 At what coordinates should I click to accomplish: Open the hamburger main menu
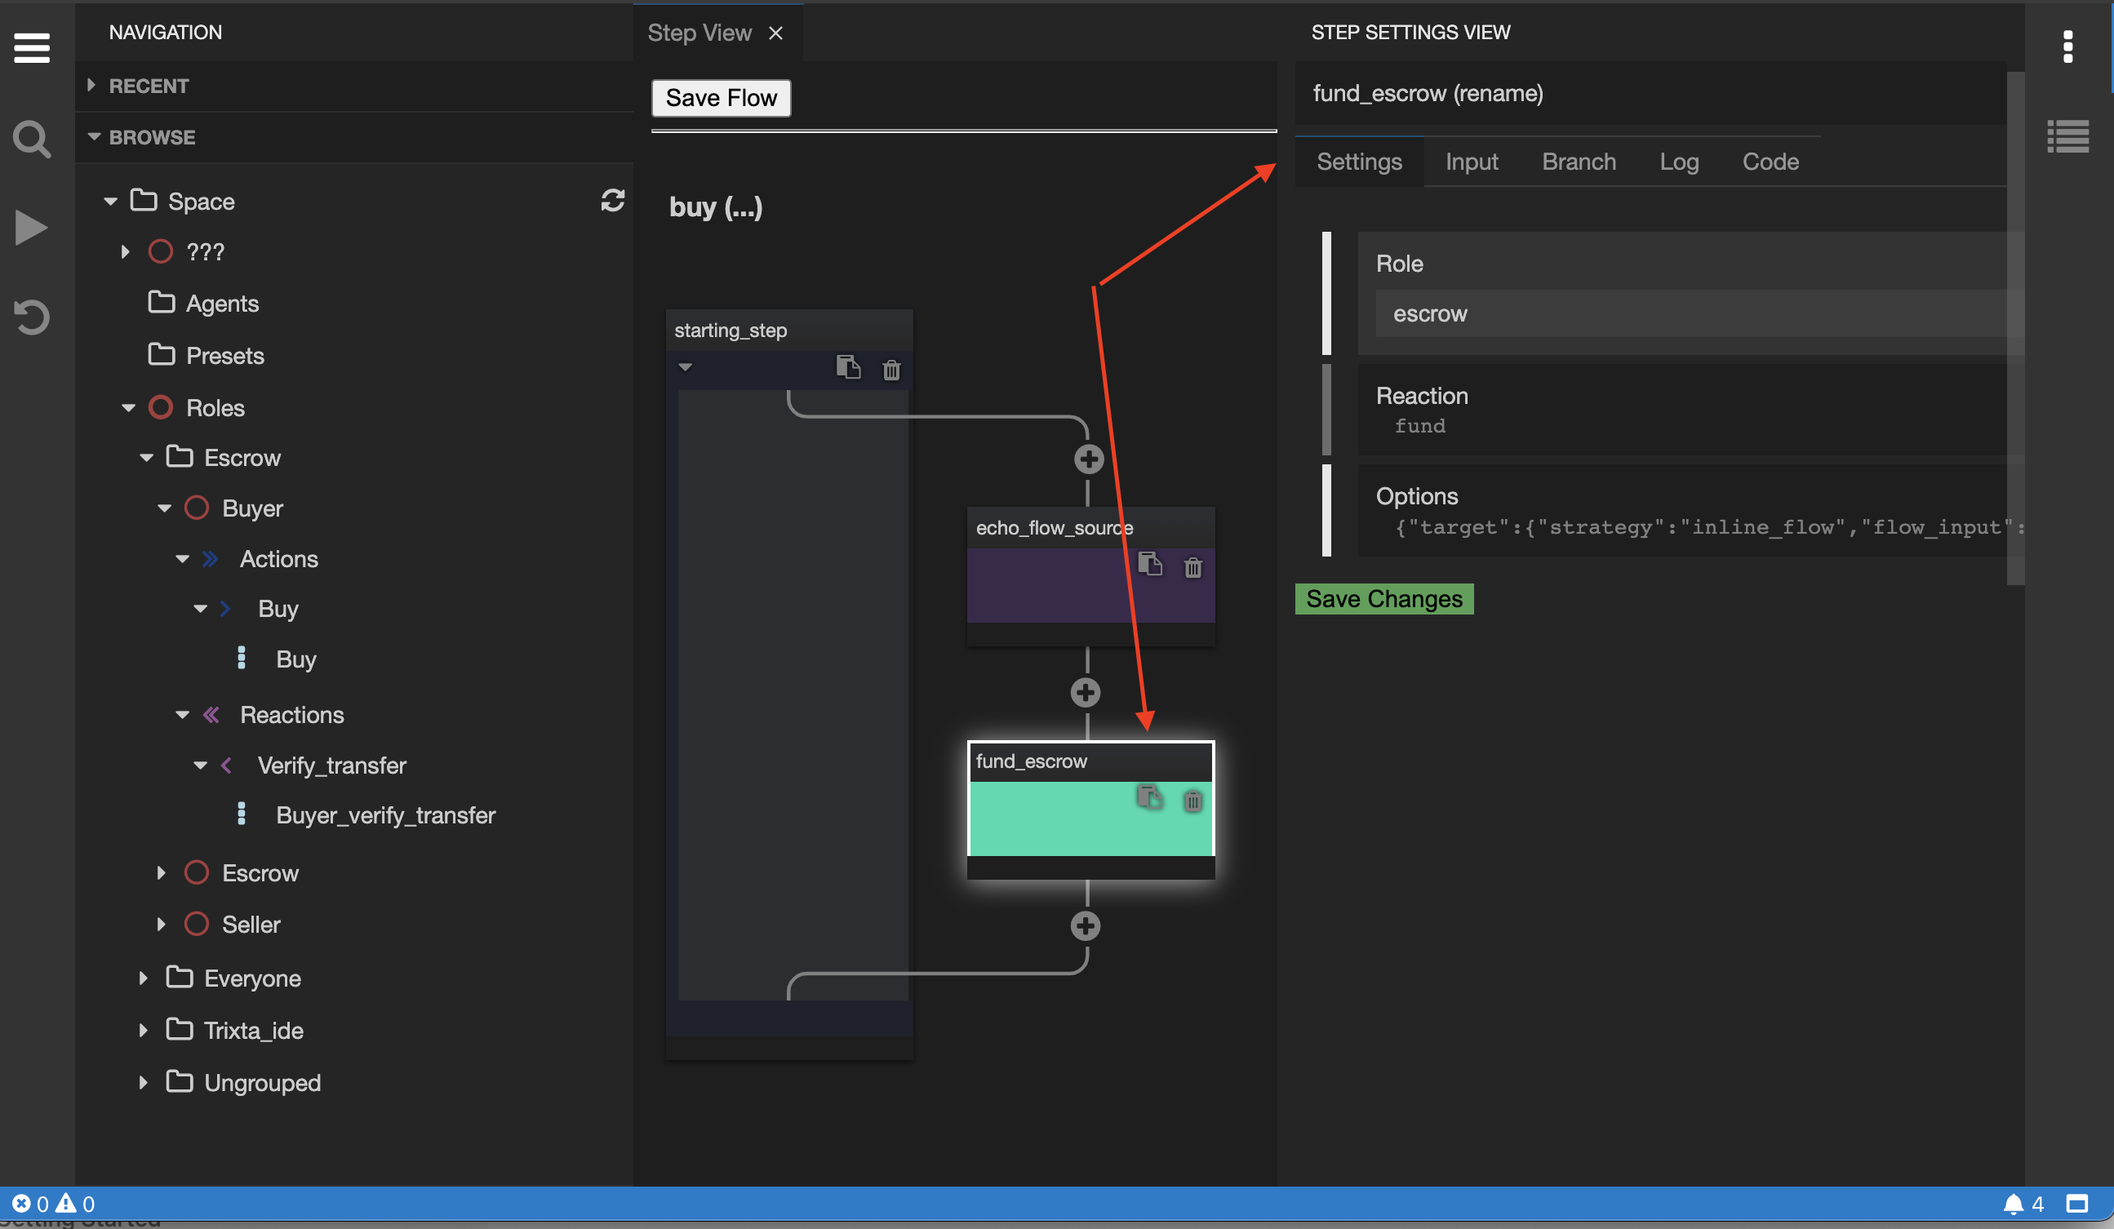pos(32,48)
